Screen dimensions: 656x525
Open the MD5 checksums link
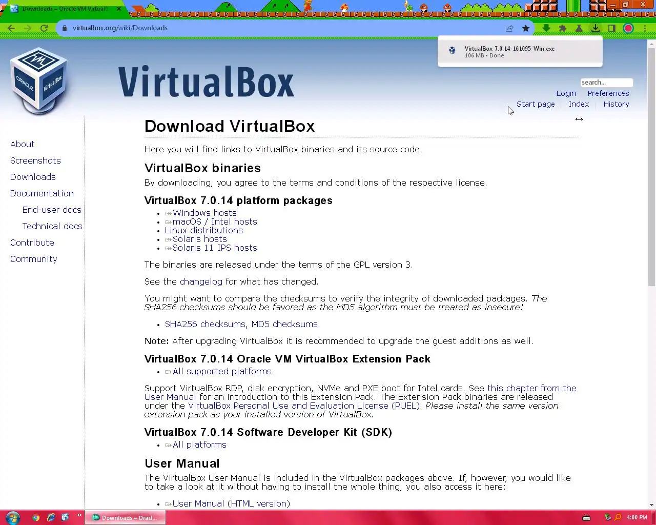coord(284,324)
